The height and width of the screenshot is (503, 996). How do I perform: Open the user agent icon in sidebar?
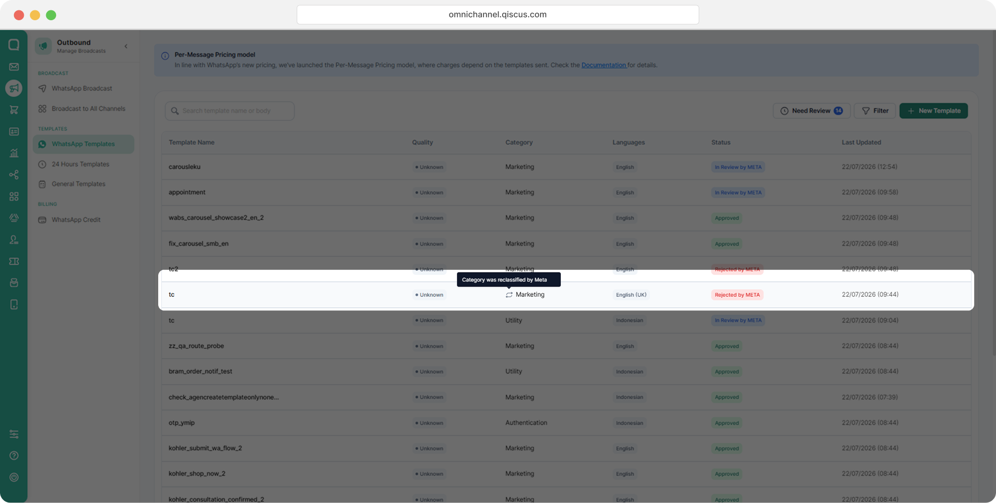coord(14,239)
